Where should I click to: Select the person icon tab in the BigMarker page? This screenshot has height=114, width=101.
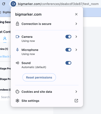coord(5,39)
